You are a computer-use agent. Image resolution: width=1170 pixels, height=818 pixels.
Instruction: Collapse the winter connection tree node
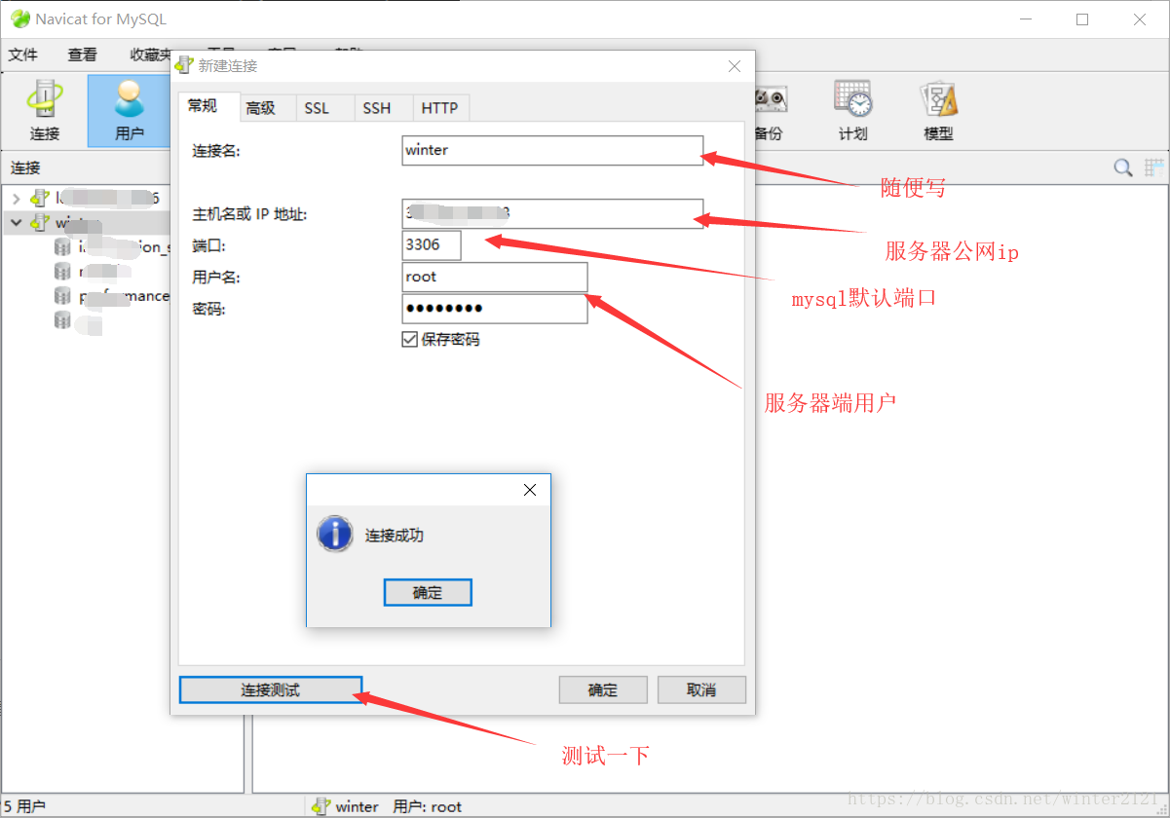coord(18,222)
